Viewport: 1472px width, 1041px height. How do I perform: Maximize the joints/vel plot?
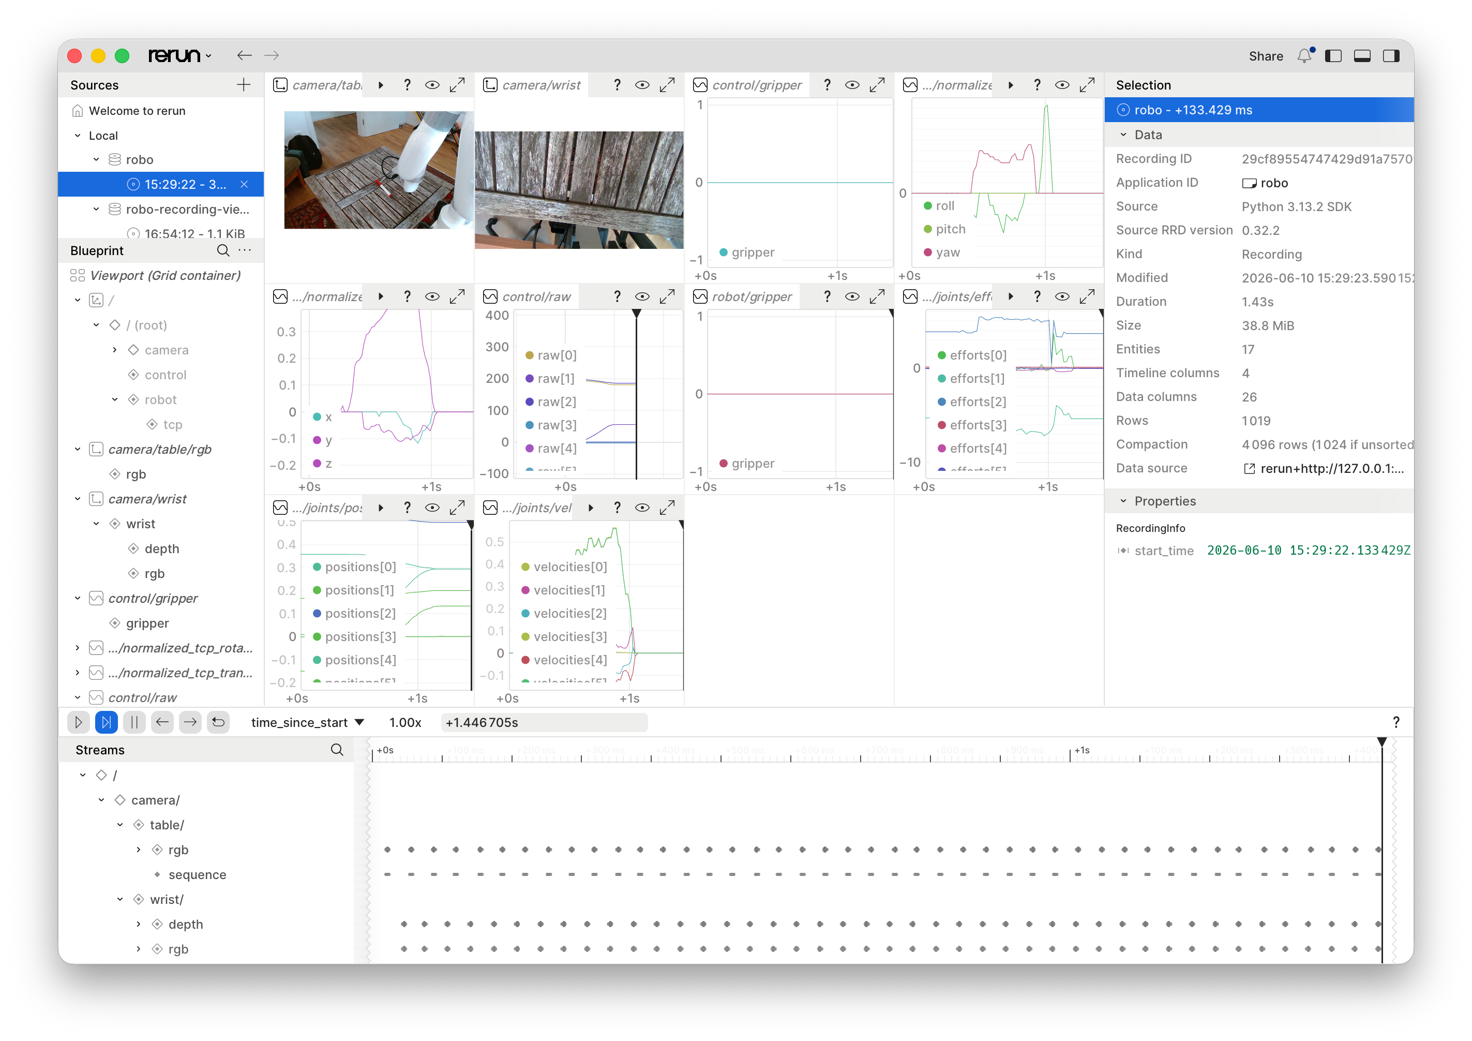(667, 508)
